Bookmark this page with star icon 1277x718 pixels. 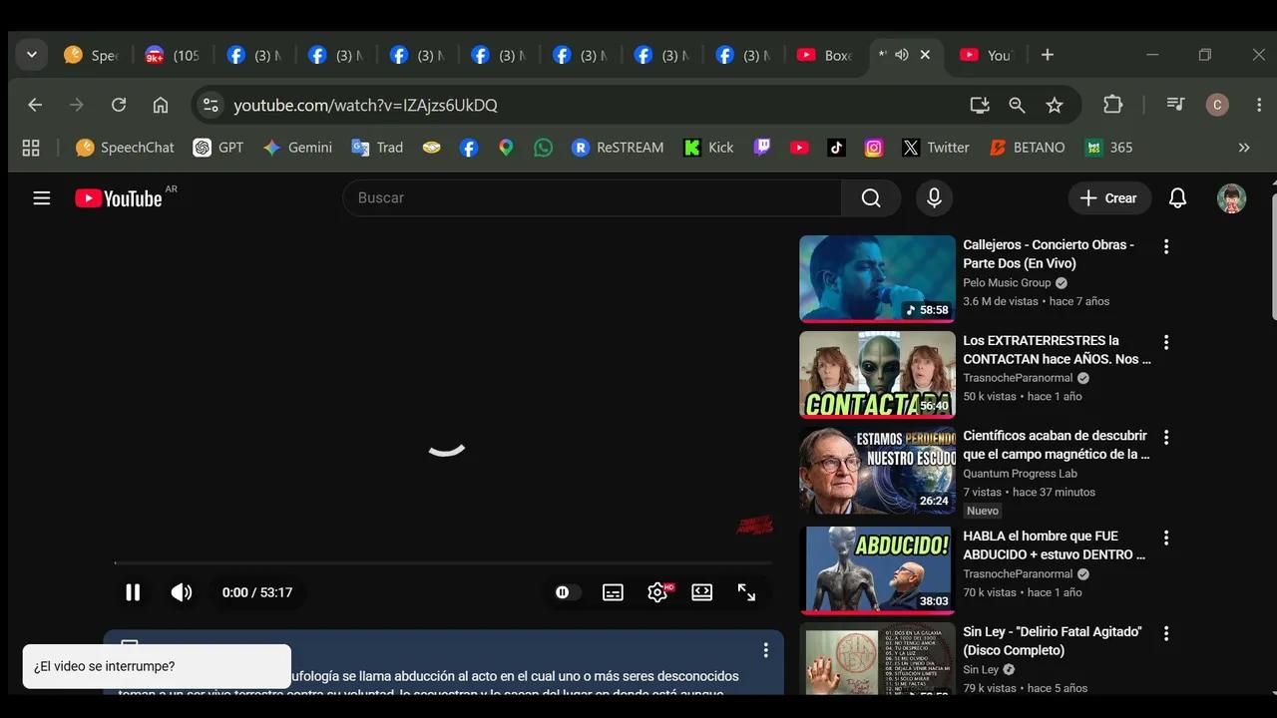pos(1055,105)
